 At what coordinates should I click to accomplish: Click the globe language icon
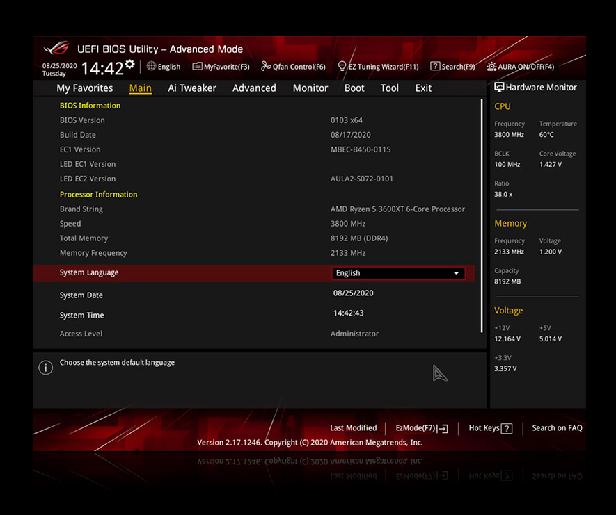coord(151,67)
